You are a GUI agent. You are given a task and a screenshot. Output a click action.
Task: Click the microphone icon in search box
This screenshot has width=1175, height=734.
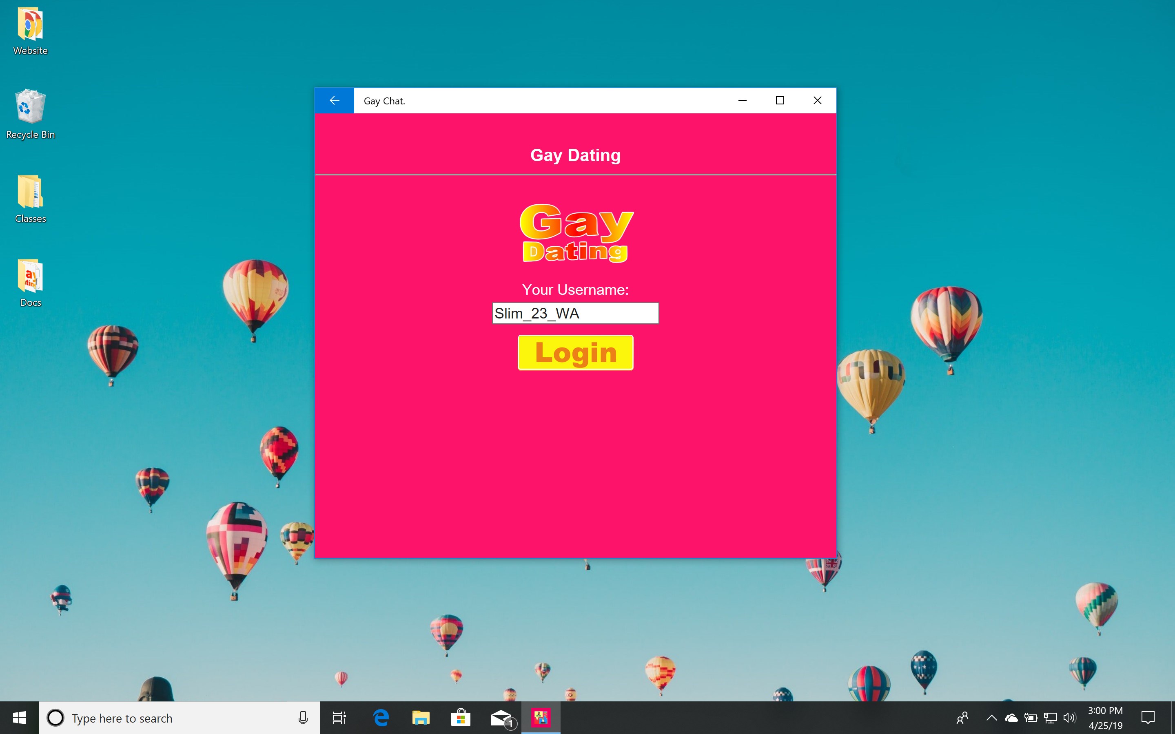pyautogui.click(x=303, y=718)
